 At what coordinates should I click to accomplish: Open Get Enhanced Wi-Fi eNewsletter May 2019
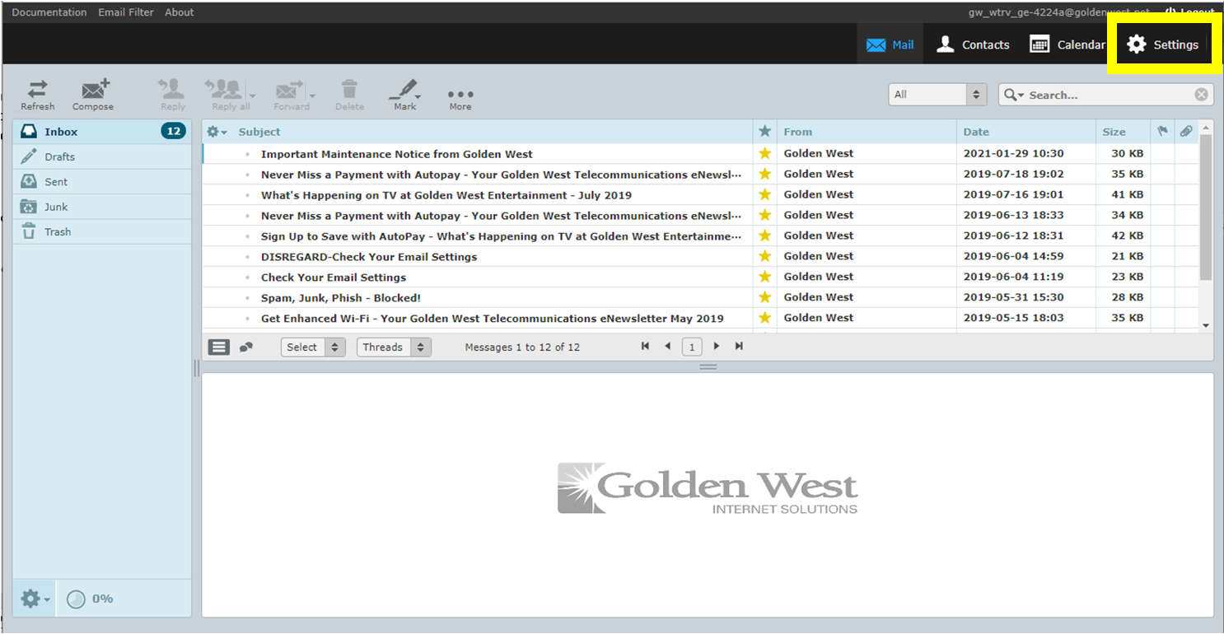pyautogui.click(x=493, y=319)
